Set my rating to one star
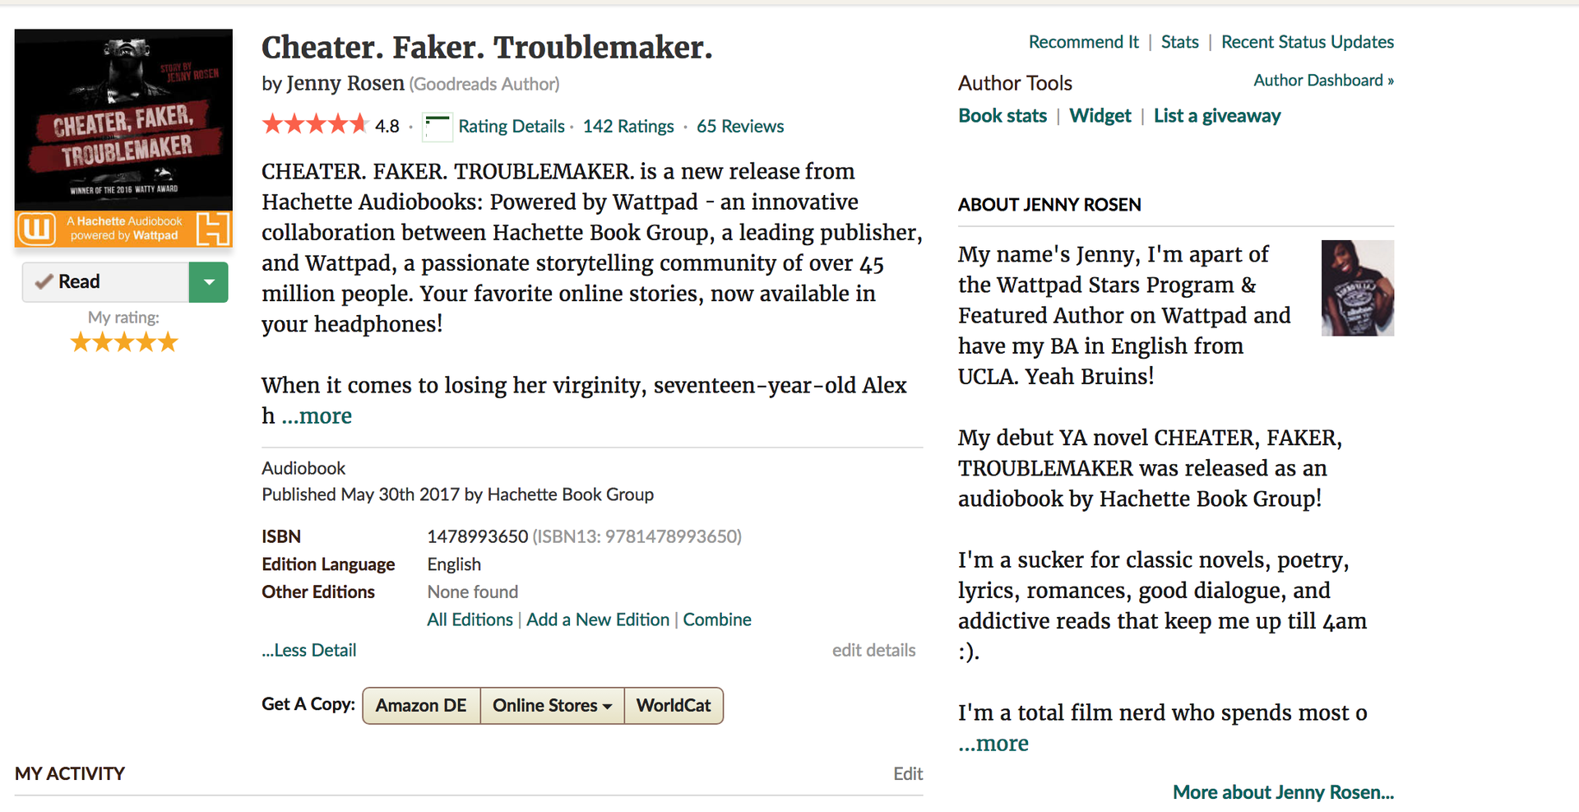The height and width of the screenshot is (812, 1579). (x=81, y=342)
